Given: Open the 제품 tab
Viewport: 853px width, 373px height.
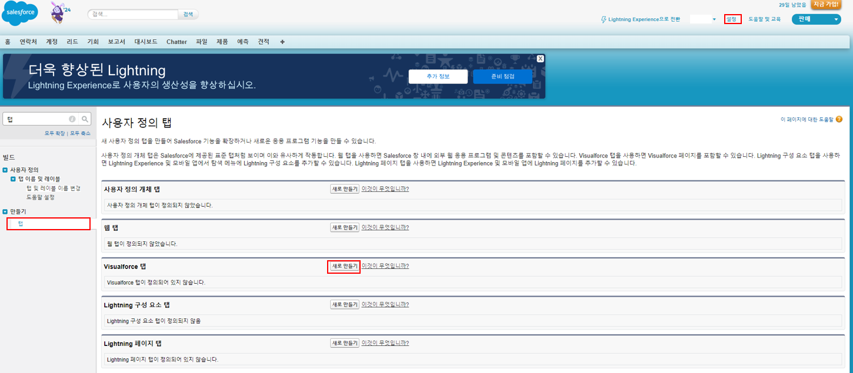Looking at the screenshot, I should tap(222, 42).
